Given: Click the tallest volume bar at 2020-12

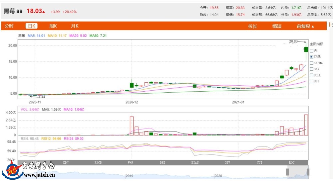Looking at the screenshot, I should point(132,126).
